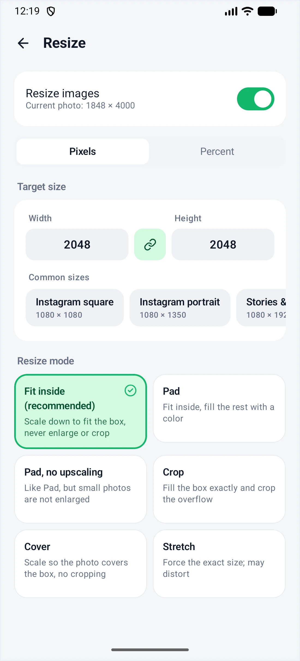Switch to the Pixels tab
300x661 pixels.
(83, 151)
